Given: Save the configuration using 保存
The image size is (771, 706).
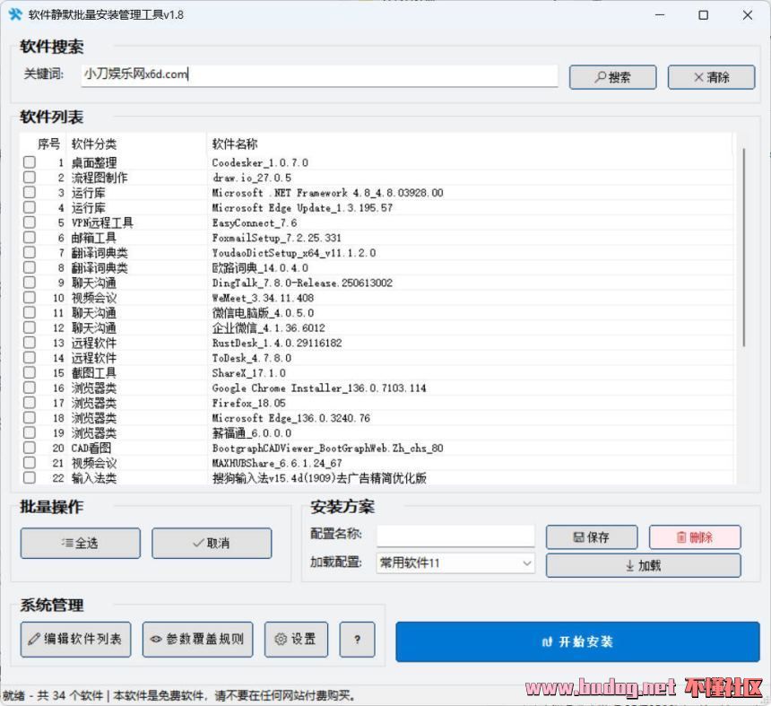Looking at the screenshot, I should (592, 536).
